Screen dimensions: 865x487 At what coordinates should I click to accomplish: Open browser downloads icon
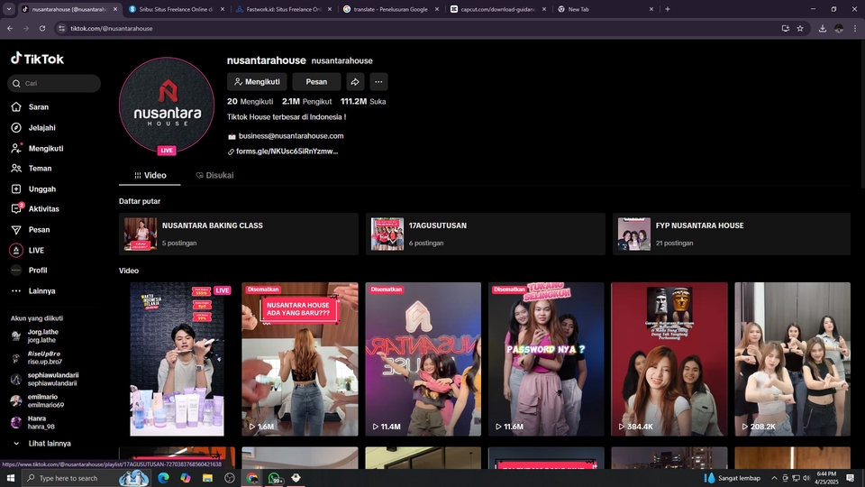coord(823,28)
